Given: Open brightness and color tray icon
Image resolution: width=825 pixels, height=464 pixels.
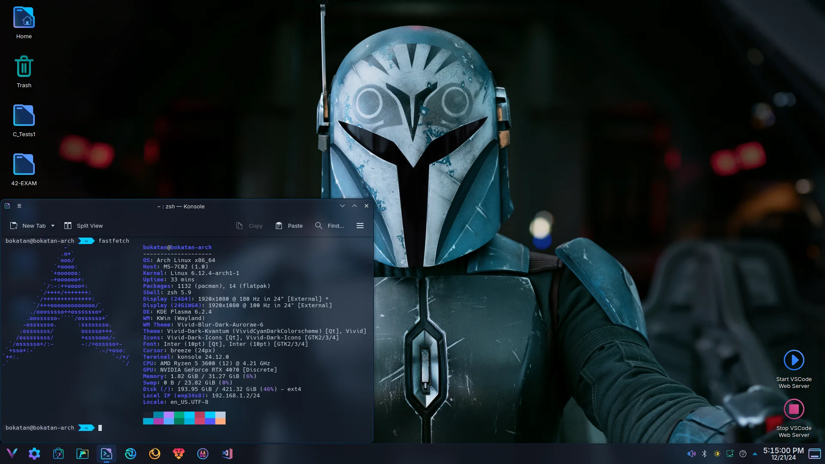Looking at the screenshot, I should (x=717, y=454).
